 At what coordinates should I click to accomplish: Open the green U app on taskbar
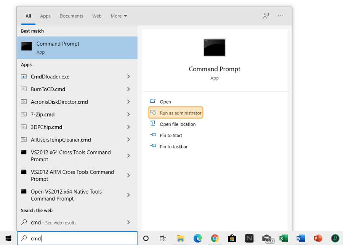coord(335,238)
